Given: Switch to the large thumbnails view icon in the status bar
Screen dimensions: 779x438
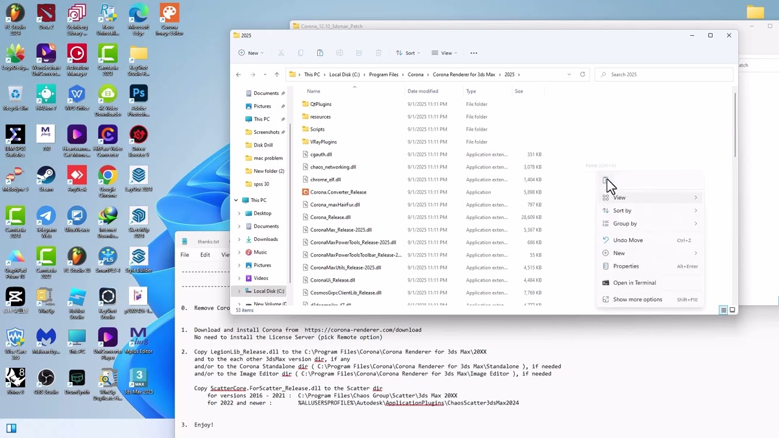Looking at the screenshot, I should [733, 310].
